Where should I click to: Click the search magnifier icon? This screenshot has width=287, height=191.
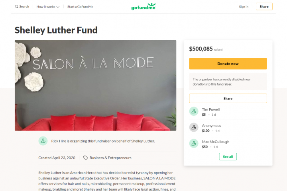pos(16,7)
